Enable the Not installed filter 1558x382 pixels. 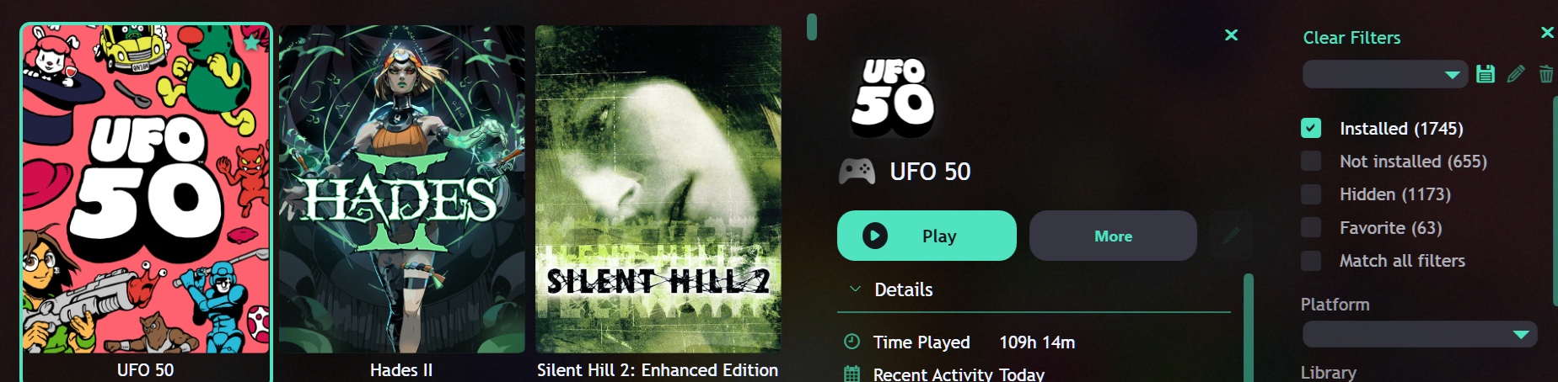1311,161
